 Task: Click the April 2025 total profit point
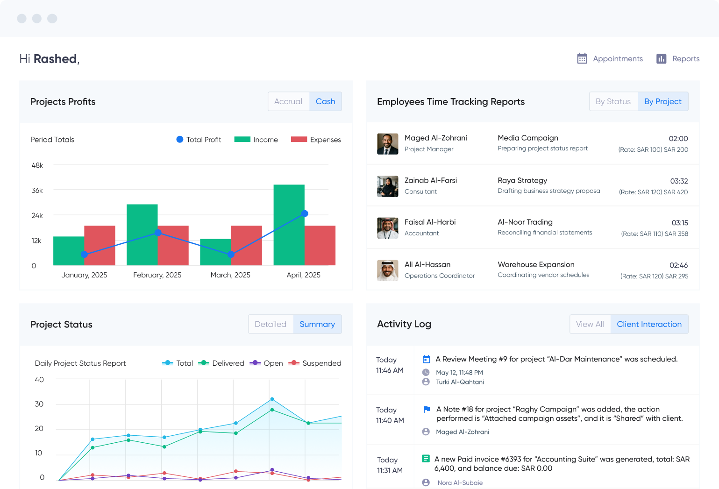(305, 213)
